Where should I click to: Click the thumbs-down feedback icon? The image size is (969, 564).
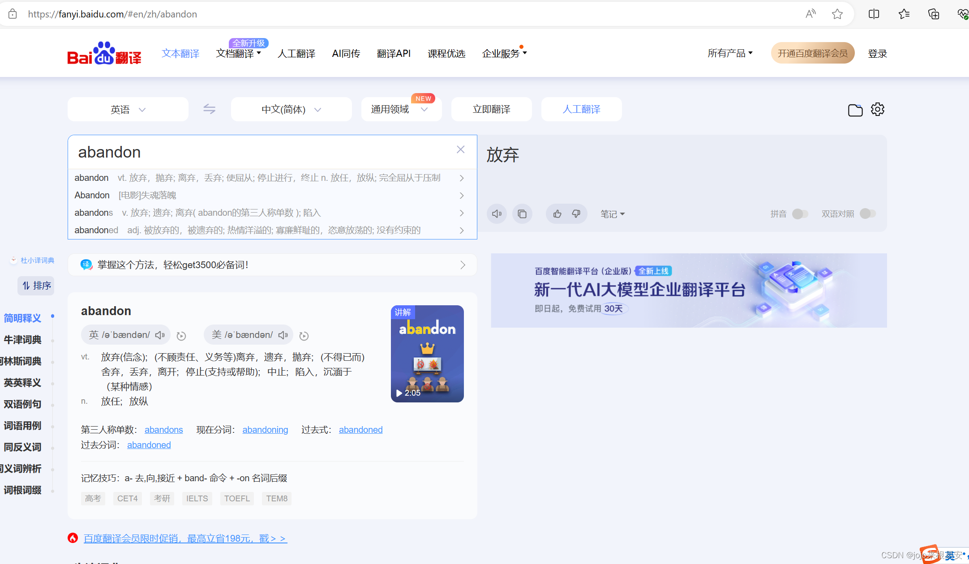click(576, 214)
